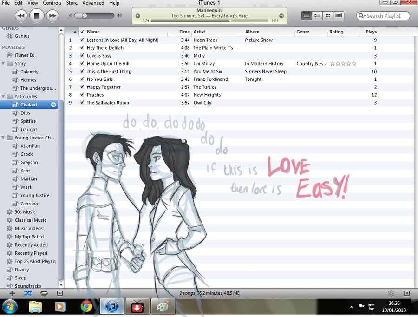Sort songs by Name column
The image size is (418, 317).
127,32
